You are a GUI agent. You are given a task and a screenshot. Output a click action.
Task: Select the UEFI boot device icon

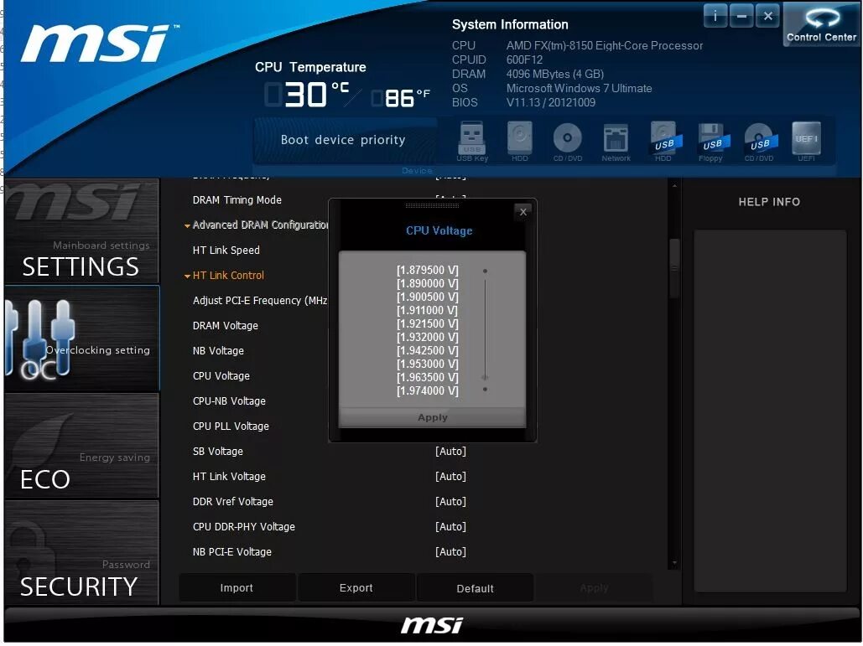click(806, 141)
